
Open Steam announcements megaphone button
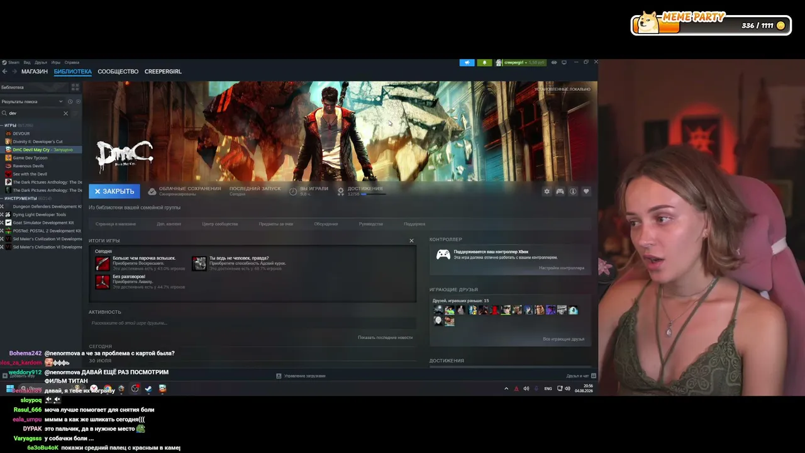pos(467,62)
